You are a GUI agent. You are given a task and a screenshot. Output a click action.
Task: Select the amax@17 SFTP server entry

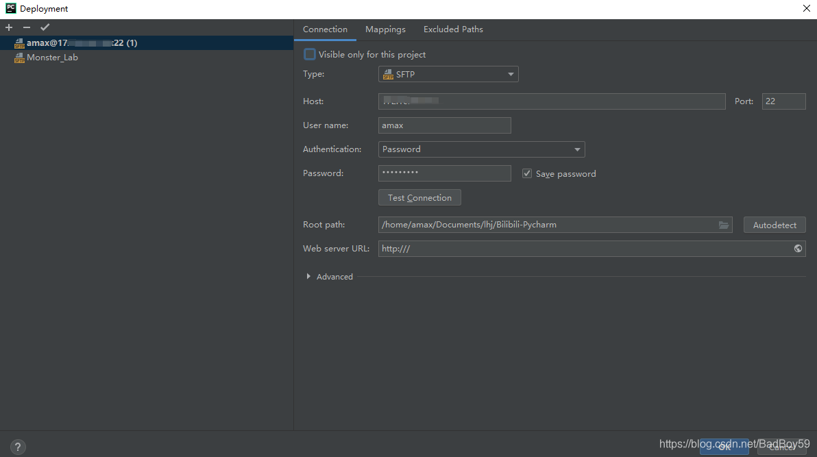(147, 42)
